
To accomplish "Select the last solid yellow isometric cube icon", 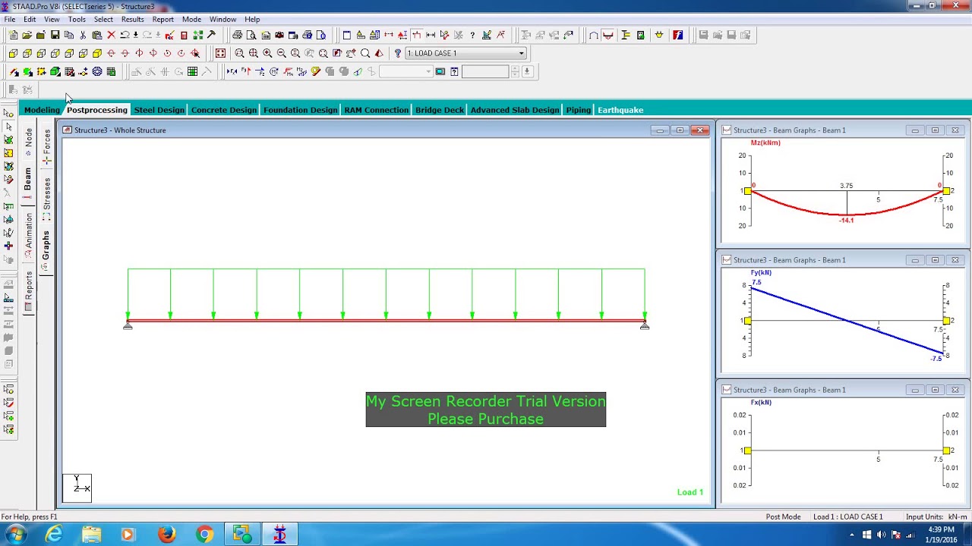I will coord(97,53).
